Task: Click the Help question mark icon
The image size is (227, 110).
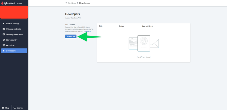Action: (3, 108)
